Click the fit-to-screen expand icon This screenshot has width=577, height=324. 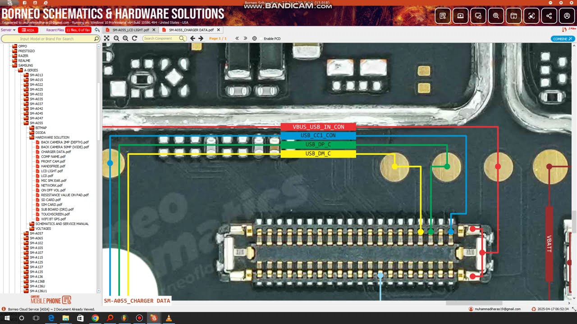(107, 38)
